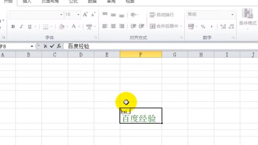This screenshot has width=258, height=145.
Task: Select column C header
Action: [x=55, y=54]
